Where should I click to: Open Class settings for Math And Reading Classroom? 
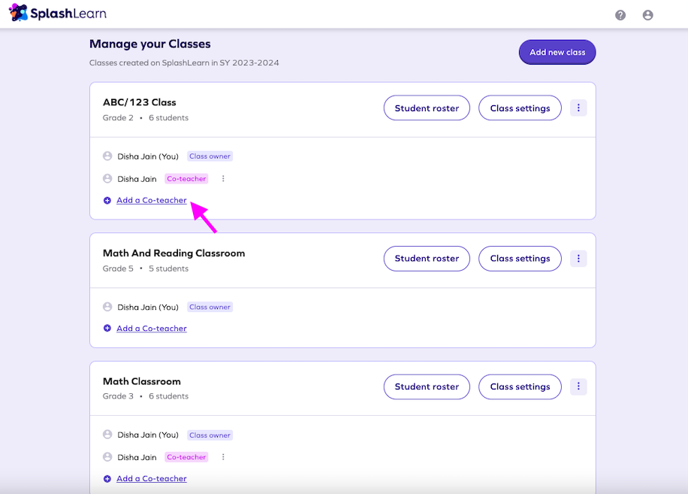coord(520,259)
